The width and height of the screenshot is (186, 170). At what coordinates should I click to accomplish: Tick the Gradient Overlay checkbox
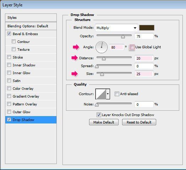[x=9, y=96]
